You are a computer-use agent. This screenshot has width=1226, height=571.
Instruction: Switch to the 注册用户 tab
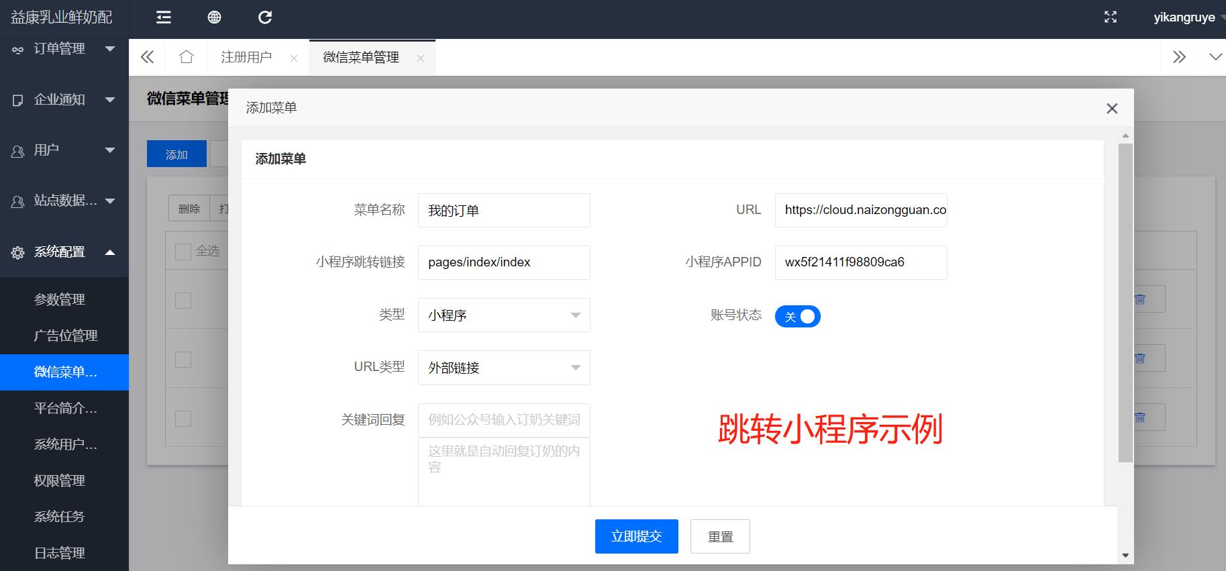(x=246, y=58)
